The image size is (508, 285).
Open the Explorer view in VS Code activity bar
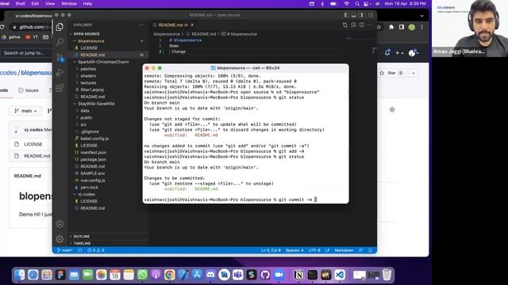(60, 27)
